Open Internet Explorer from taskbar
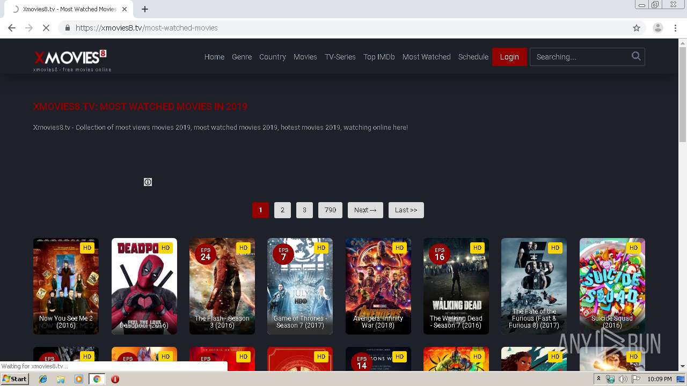The width and height of the screenshot is (687, 386). click(43, 379)
